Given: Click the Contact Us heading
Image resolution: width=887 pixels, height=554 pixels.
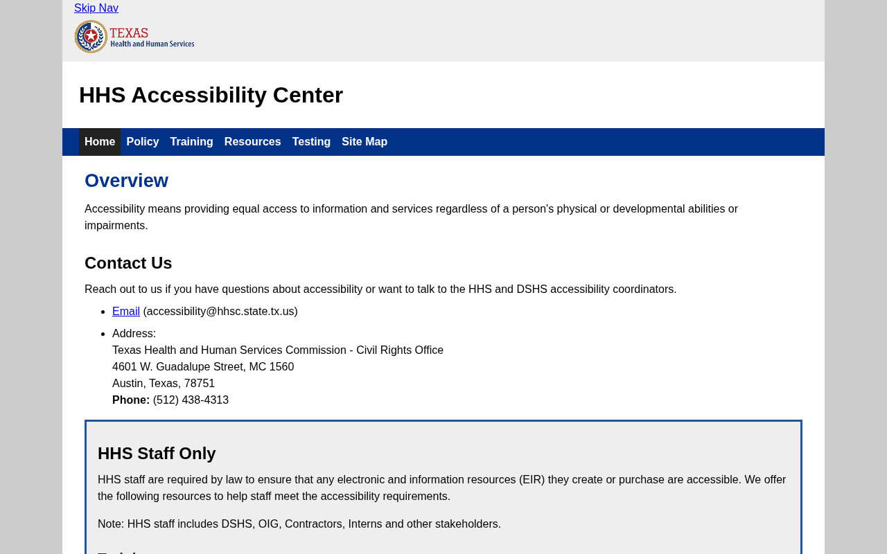Looking at the screenshot, I should pos(128,263).
